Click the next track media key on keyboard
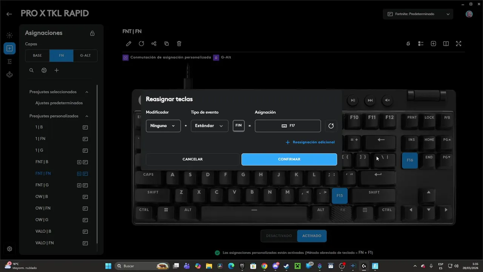This screenshot has height=272, width=483. tap(370, 100)
